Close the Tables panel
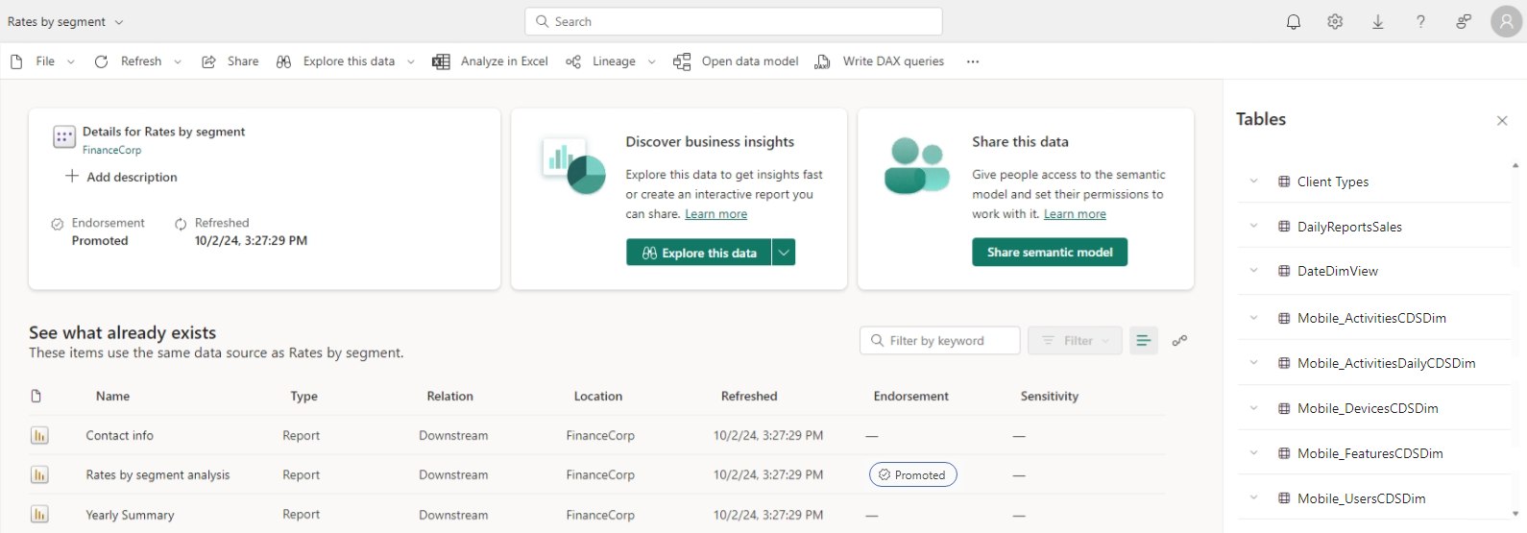 [1502, 120]
